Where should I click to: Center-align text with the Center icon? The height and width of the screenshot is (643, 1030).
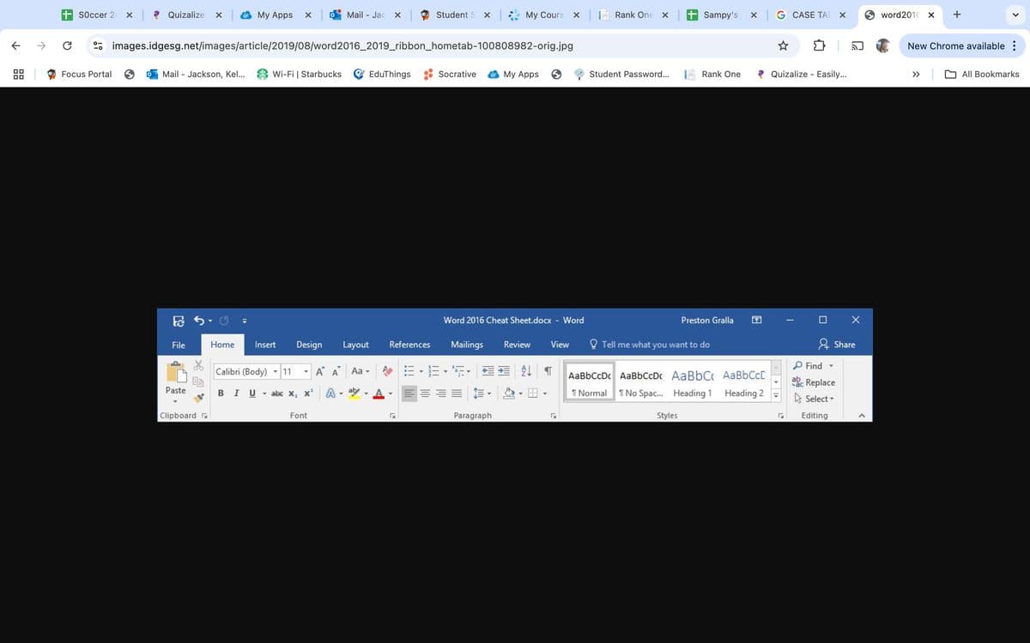point(426,394)
